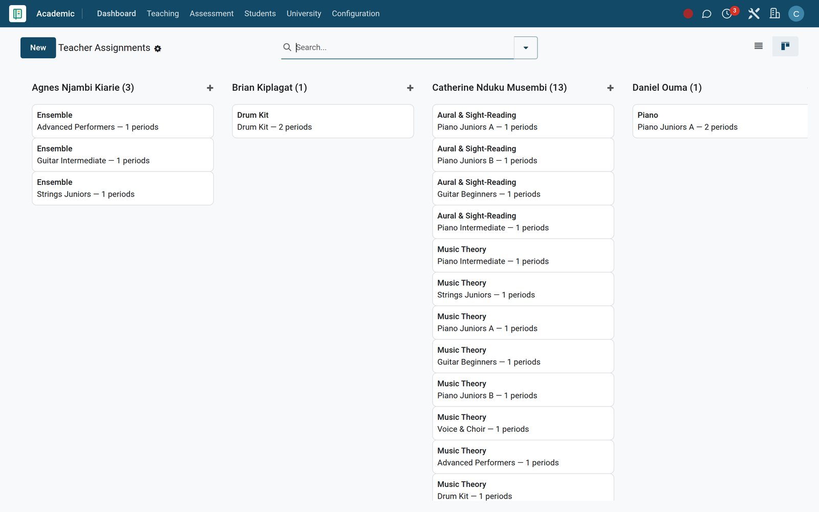Open the user avatar menu
This screenshot has height=512, width=819.
(x=796, y=14)
